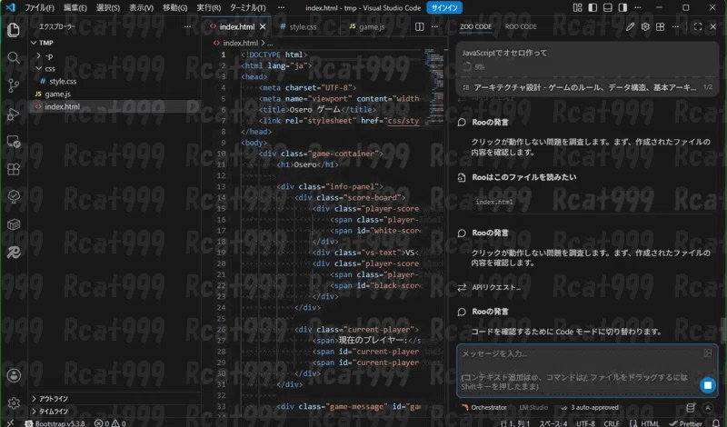727x427 pixels.
Task: Open the Accounts icon in activity bar
Action: click(x=14, y=375)
